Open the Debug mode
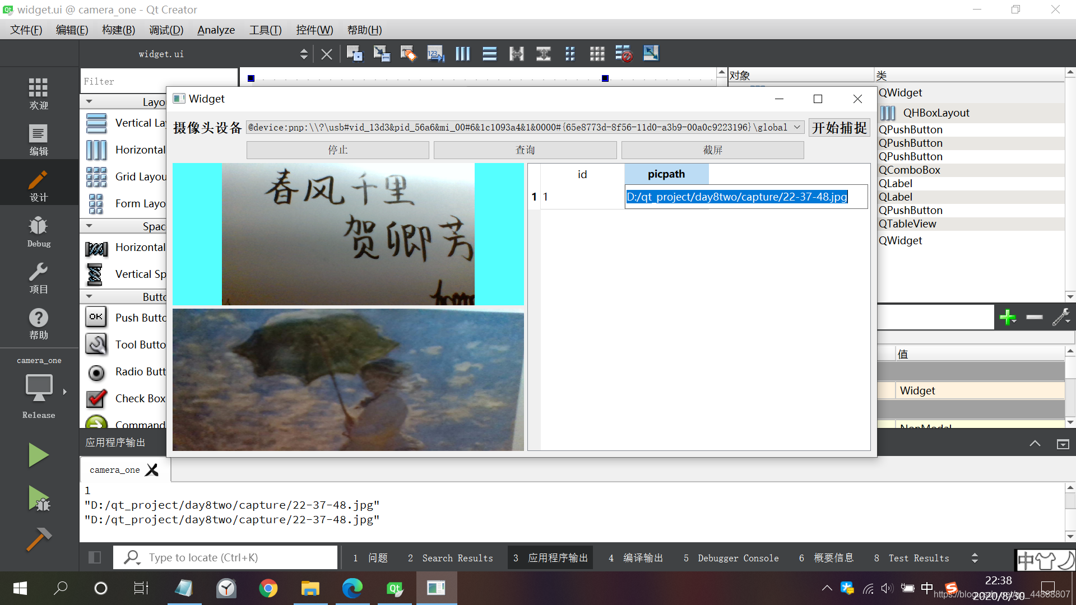 (x=39, y=232)
